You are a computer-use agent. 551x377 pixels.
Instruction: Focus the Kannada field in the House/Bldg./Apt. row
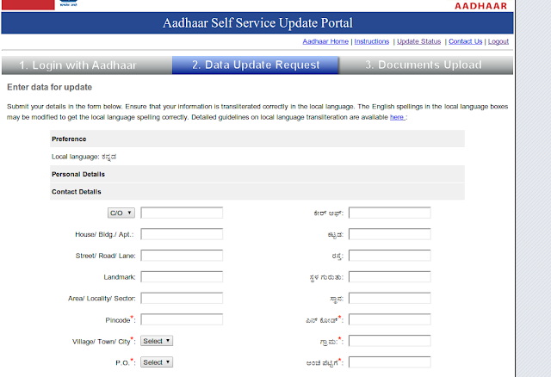[x=390, y=234]
